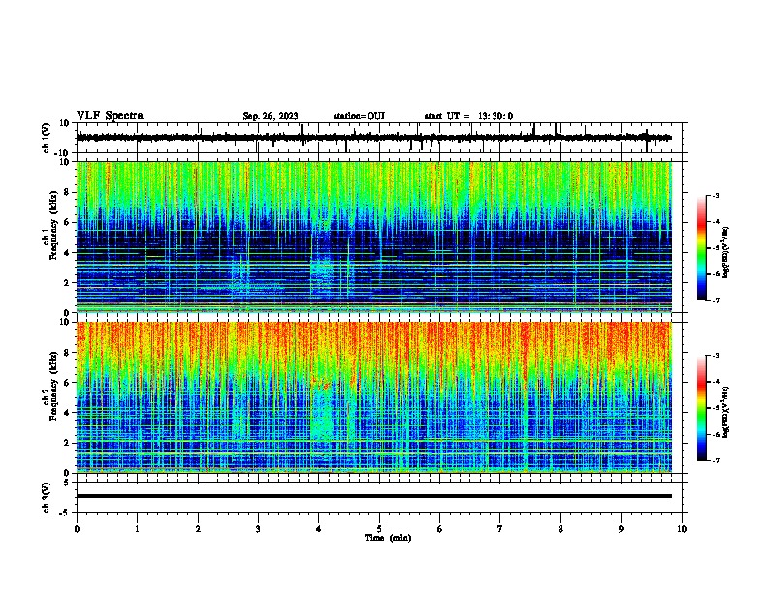The width and height of the screenshot is (768, 593).
Task: Click the "1" tick label on time axis
Action: (x=137, y=529)
